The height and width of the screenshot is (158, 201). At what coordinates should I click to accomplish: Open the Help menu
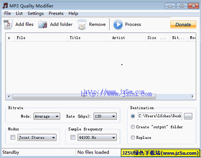73,13
